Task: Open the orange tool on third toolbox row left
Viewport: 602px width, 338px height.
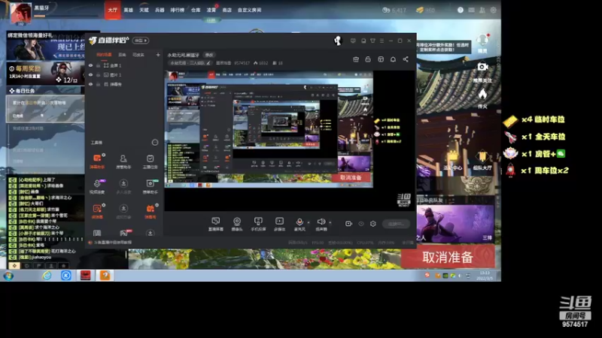Action: coord(97,211)
